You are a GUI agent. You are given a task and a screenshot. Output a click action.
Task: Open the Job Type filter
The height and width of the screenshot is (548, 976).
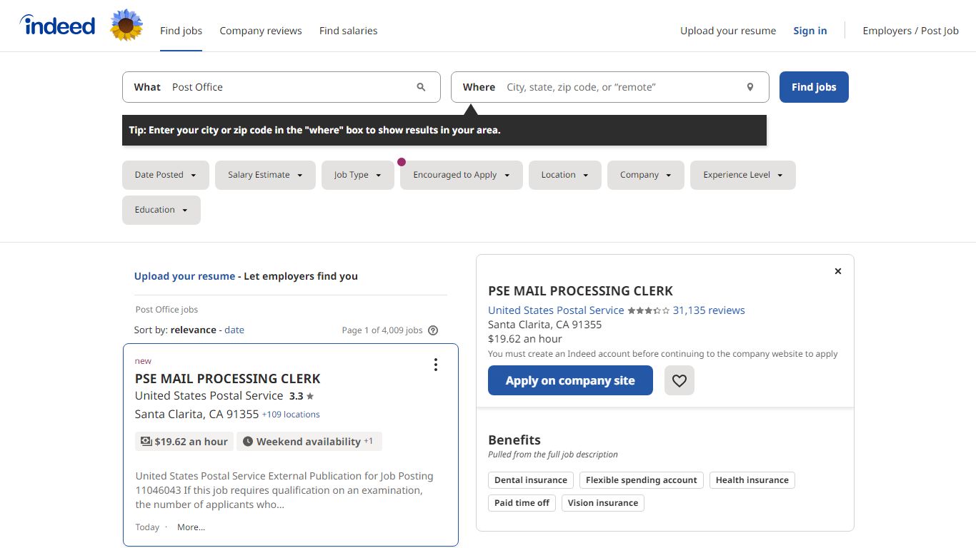tap(357, 175)
